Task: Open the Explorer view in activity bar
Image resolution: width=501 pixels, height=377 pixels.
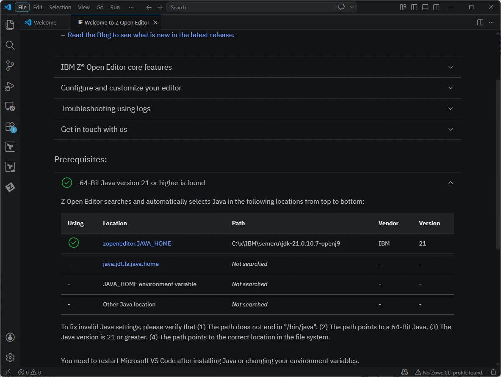Action: [x=10, y=25]
